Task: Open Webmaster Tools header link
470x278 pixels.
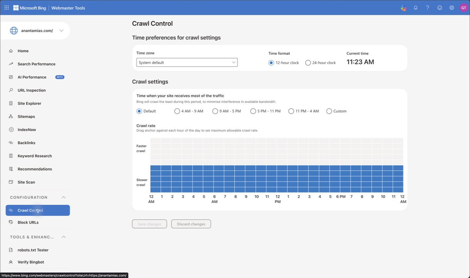Action: pos(68,8)
